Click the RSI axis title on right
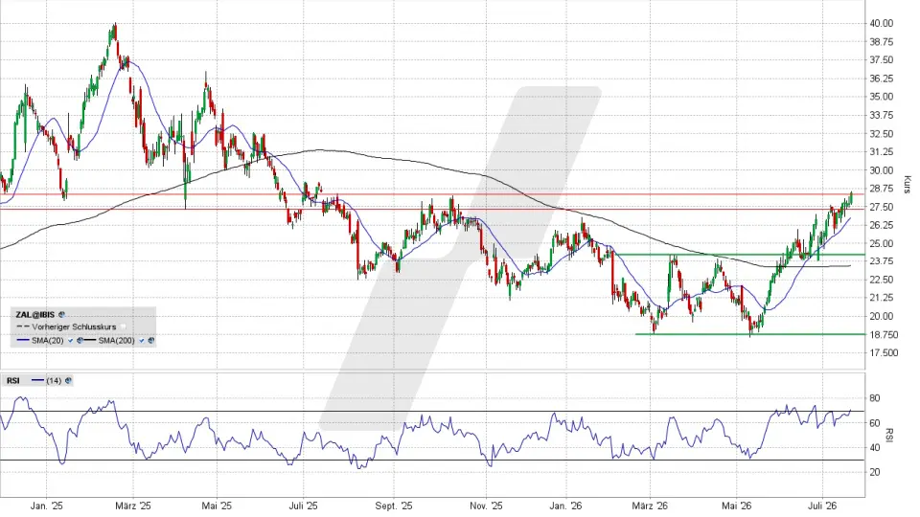The height and width of the screenshot is (517, 920). 889,435
